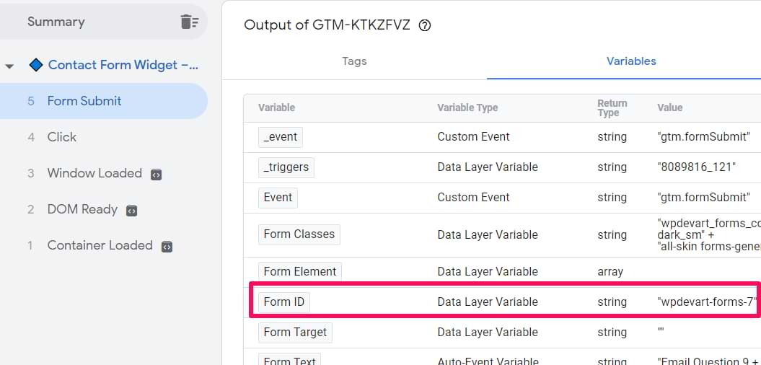Collapse the Contact Form Widget tree arrow
The width and height of the screenshot is (761, 365).
click(9, 66)
